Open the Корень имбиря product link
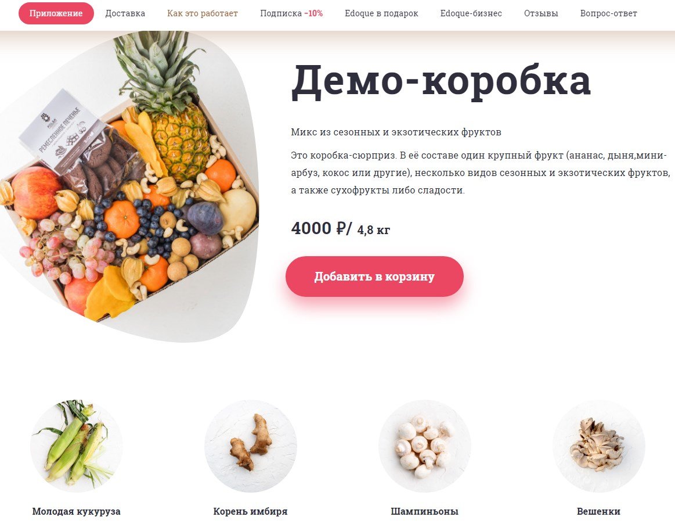Screen dimensions: 675x524 pos(251,511)
